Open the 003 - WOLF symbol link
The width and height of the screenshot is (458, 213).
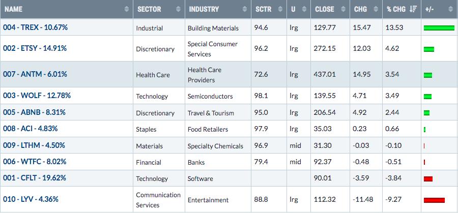coord(37,96)
